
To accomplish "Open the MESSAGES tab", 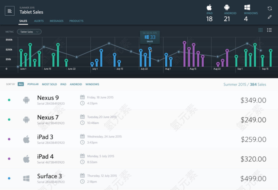I will coord(57,21).
